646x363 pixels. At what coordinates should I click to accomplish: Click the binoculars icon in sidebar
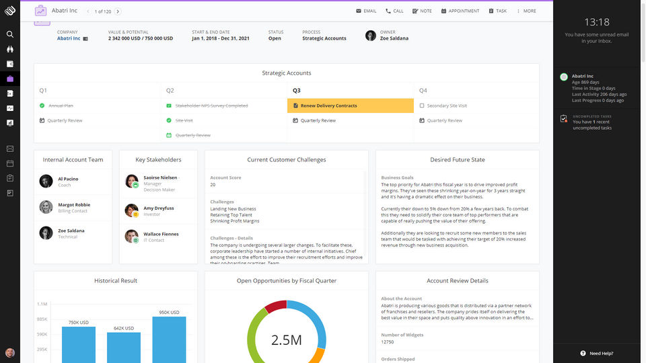point(10,49)
